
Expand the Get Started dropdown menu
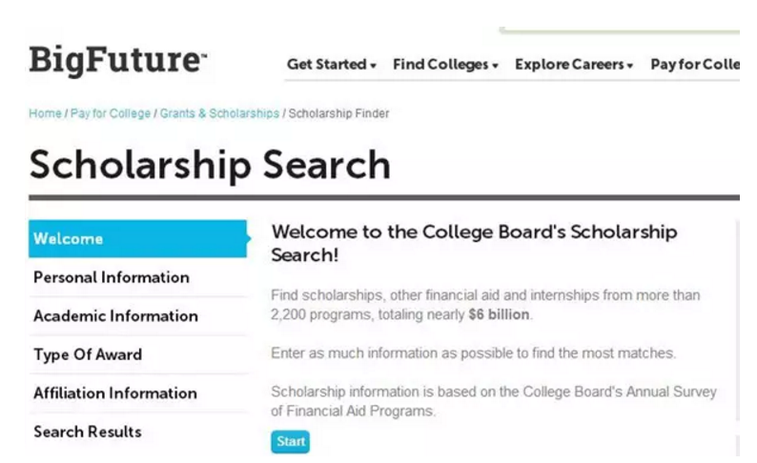331,65
